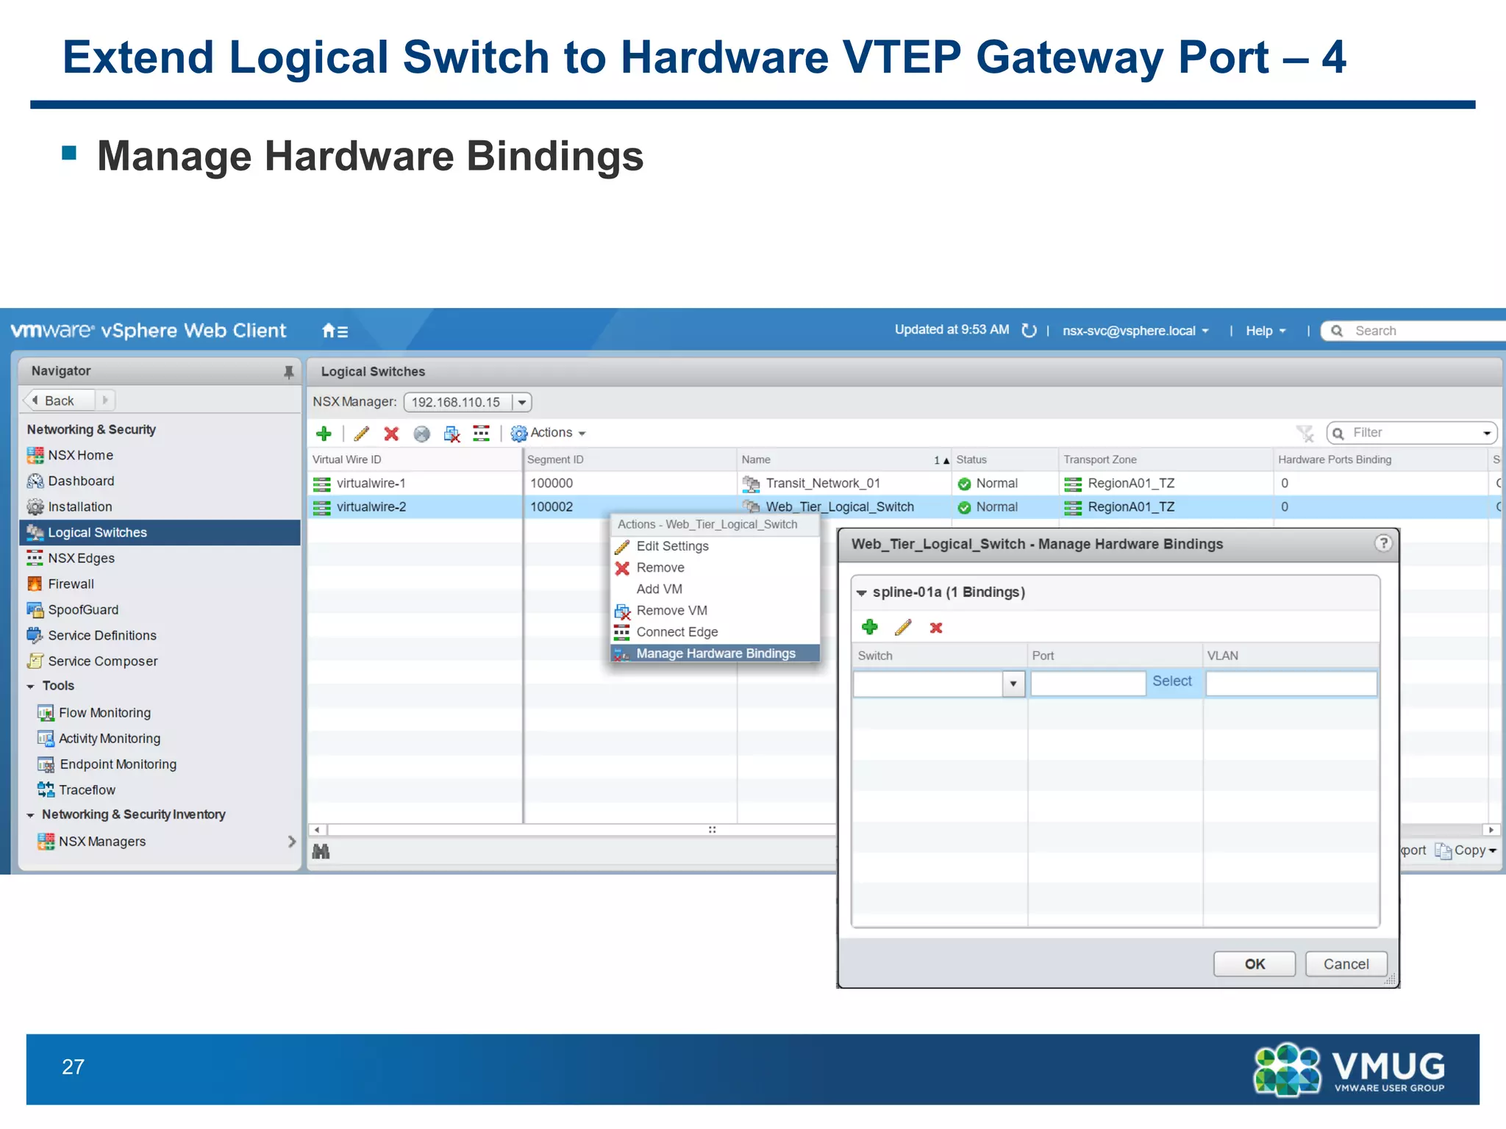Edit the selected logical switch with pencil icon
Viewport: 1506px width, 1129px height.
click(x=361, y=434)
